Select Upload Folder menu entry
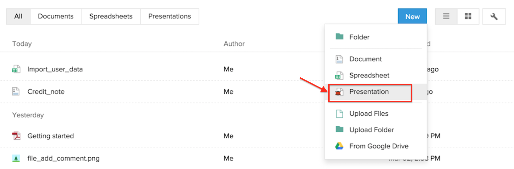Screen dimensions: 514x169 tap(372, 130)
